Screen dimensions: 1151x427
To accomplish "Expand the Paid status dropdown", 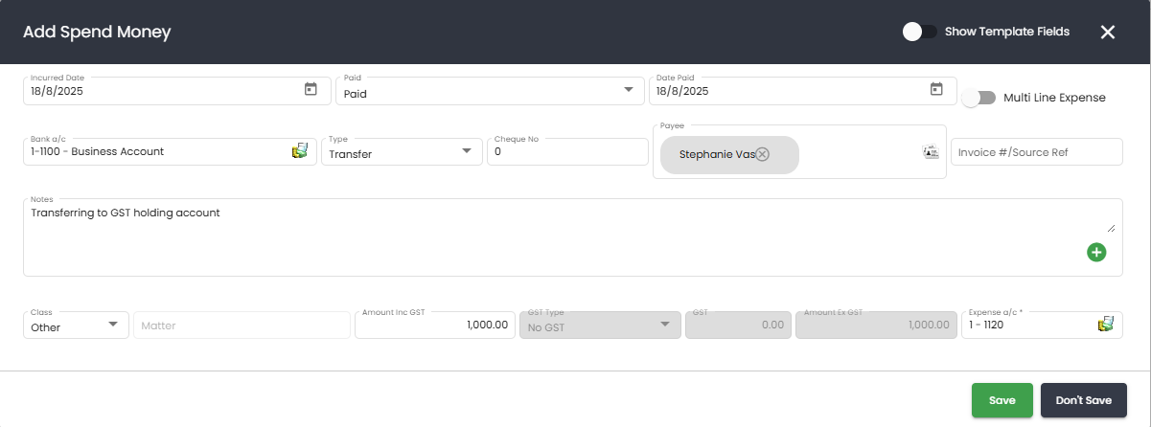I will [628, 90].
